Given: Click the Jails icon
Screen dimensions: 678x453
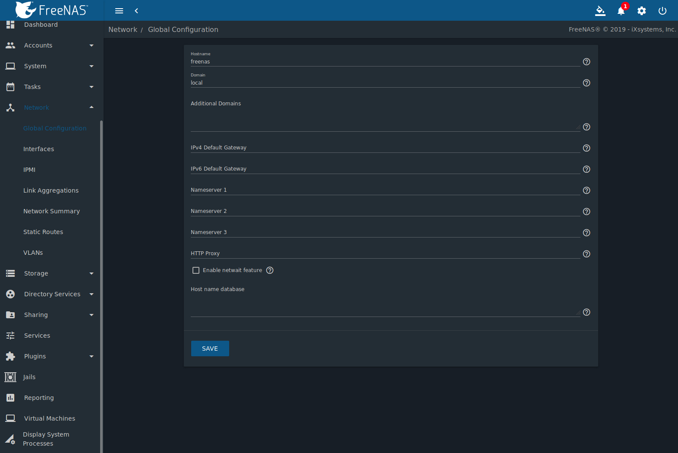Looking at the screenshot, I should tap(10, 377).
